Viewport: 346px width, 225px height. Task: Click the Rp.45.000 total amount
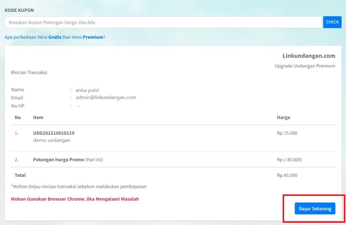coord(287,175)
